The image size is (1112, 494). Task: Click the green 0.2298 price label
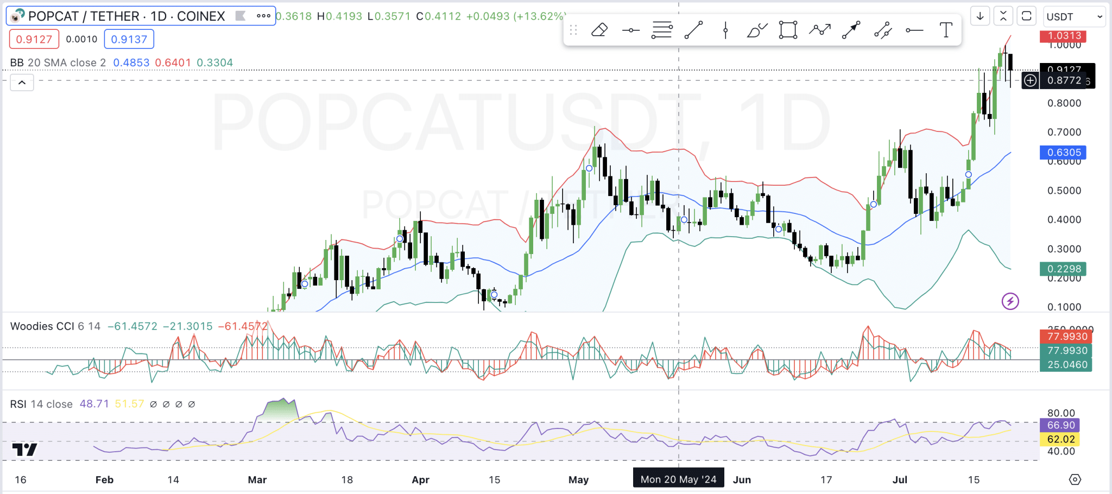[x=1064, y=269]
